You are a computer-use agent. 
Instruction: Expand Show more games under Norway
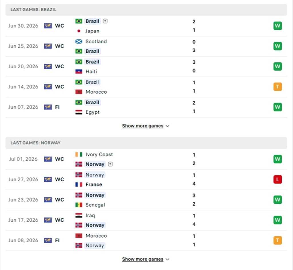pyautogui.click(x=142, y=259)
